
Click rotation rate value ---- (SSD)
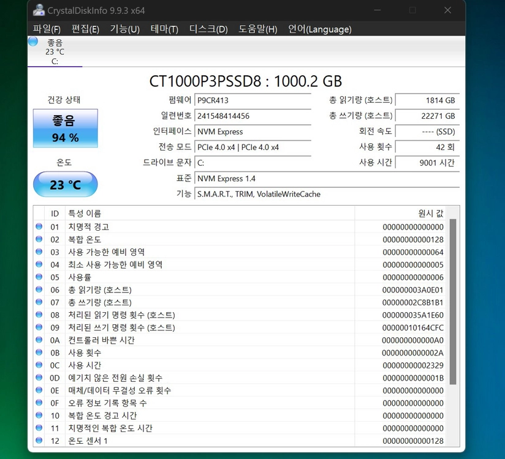click(427, 132)
